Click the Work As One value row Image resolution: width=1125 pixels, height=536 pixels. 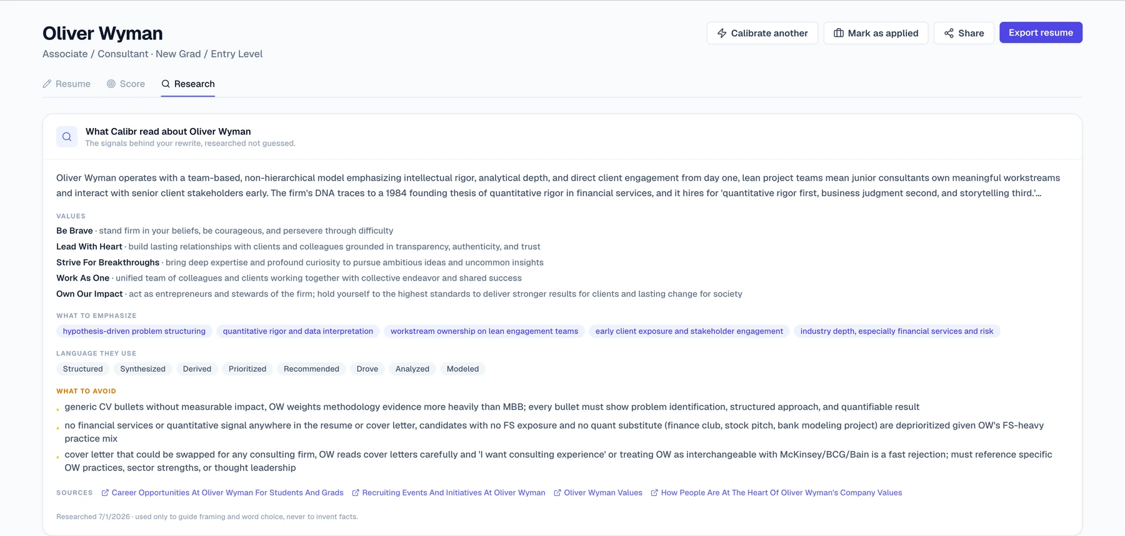pos(289,278)
